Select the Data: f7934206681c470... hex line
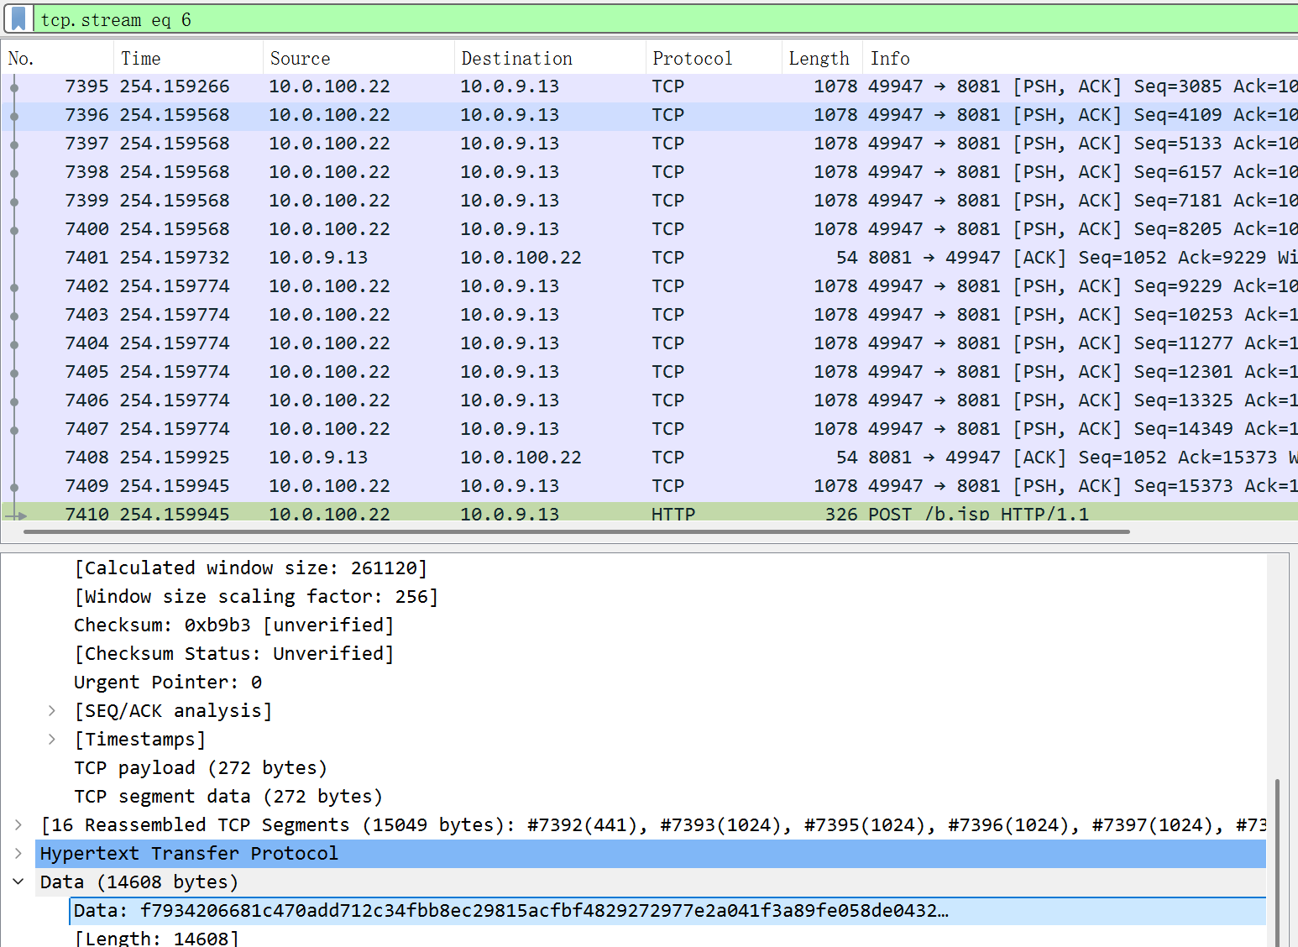1298x947 pixels. [x=667, y=911]
